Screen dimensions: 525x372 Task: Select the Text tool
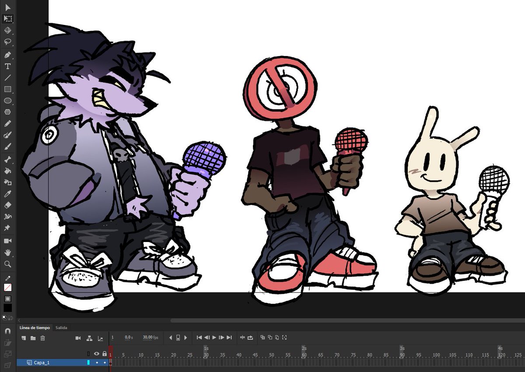[7, 67]
